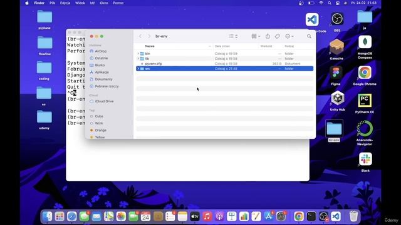Open Anaconda-Navigator desktop shortcut
The image size is (401, 225).
click(x=365, y=128)
